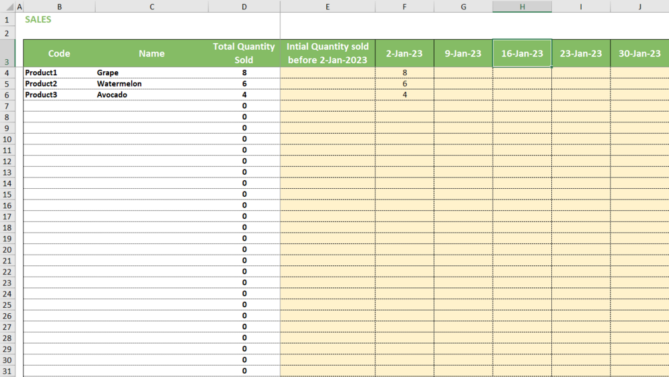
Task: Select row 28 header
Action: click(7, 338)
